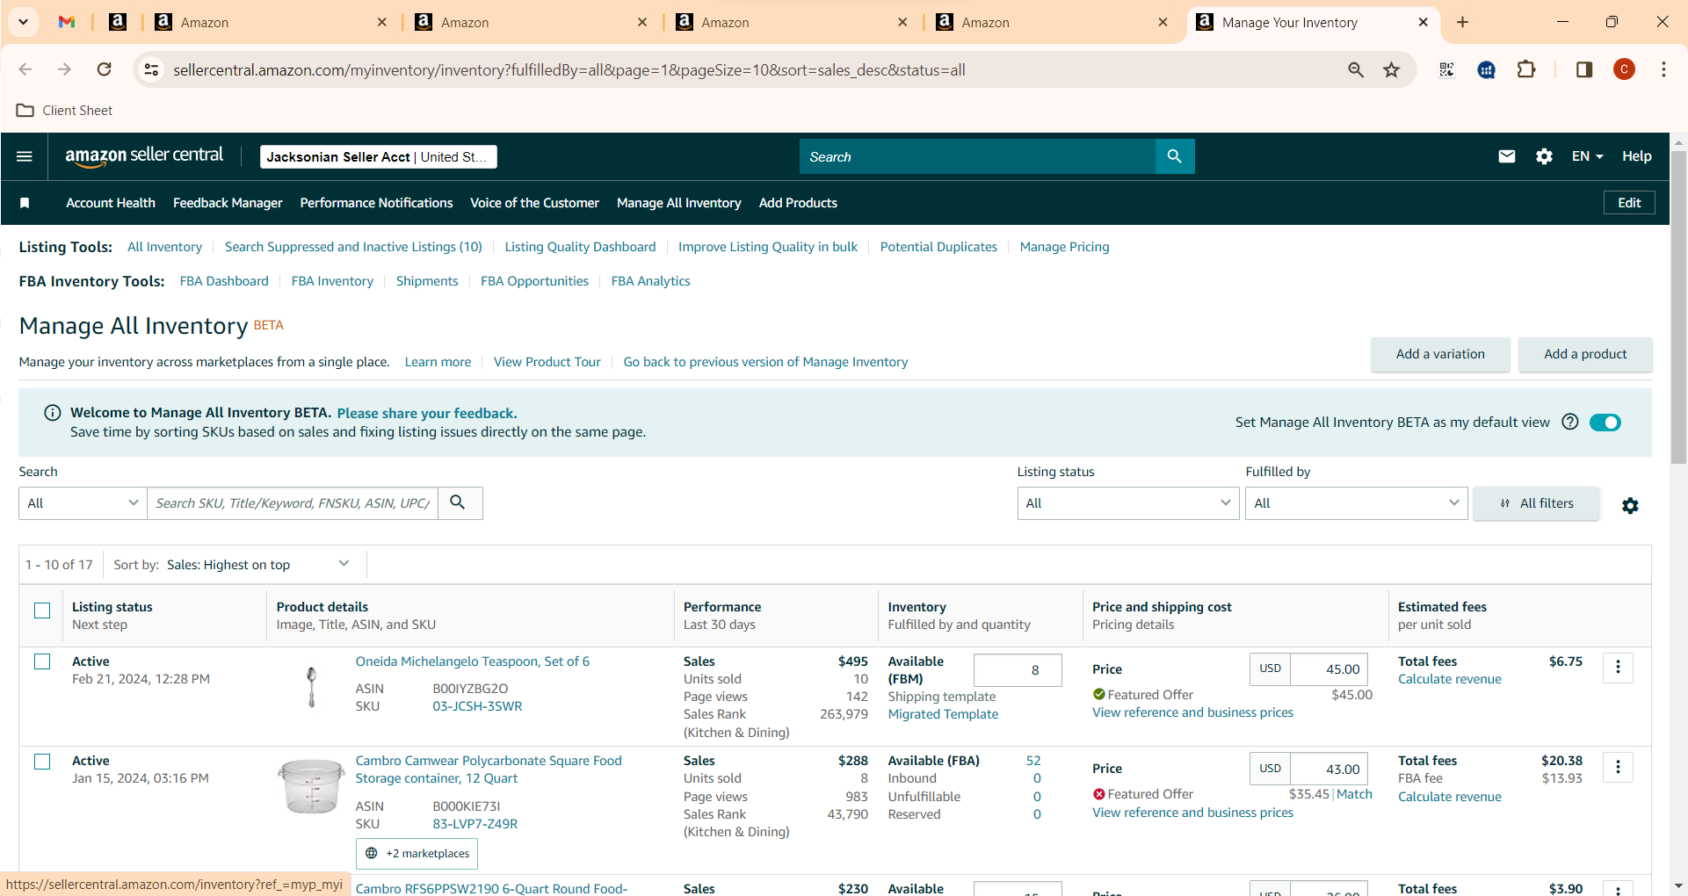
Task: Reload the page with the refresh icon
Action: coord(104,69)
